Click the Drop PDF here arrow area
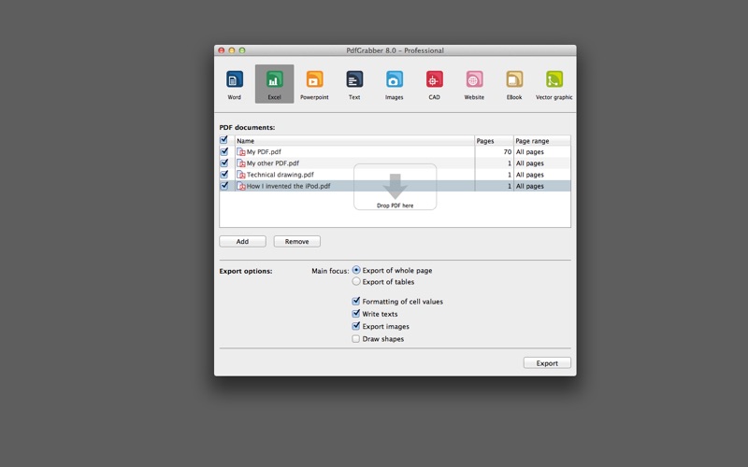This screenshot has height=467, width=748. click(395, 187)
